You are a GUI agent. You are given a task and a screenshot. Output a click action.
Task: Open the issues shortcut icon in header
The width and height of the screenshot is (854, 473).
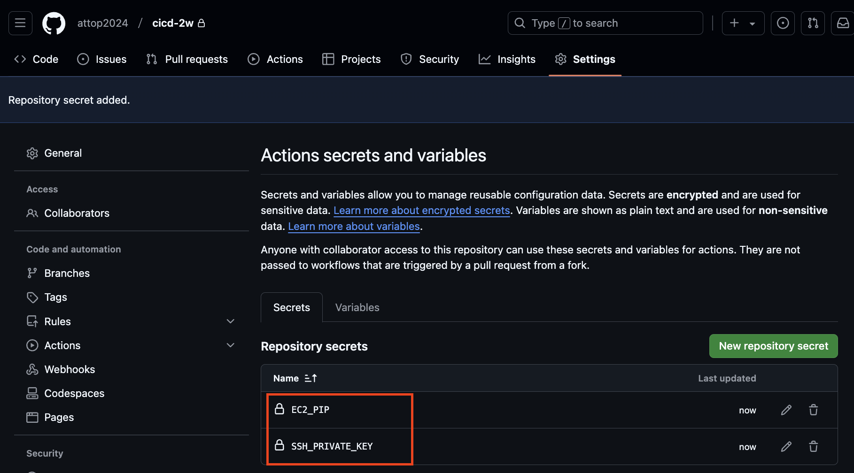pos(783,23)
